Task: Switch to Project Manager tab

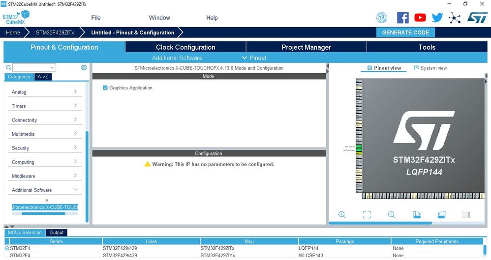Action: (306, 47)
